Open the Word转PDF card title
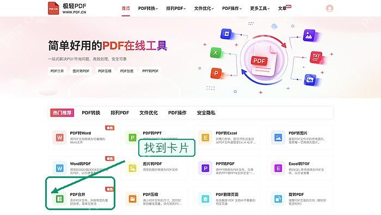The height and width of the screenshot is (215, 381). pos(81,164)
